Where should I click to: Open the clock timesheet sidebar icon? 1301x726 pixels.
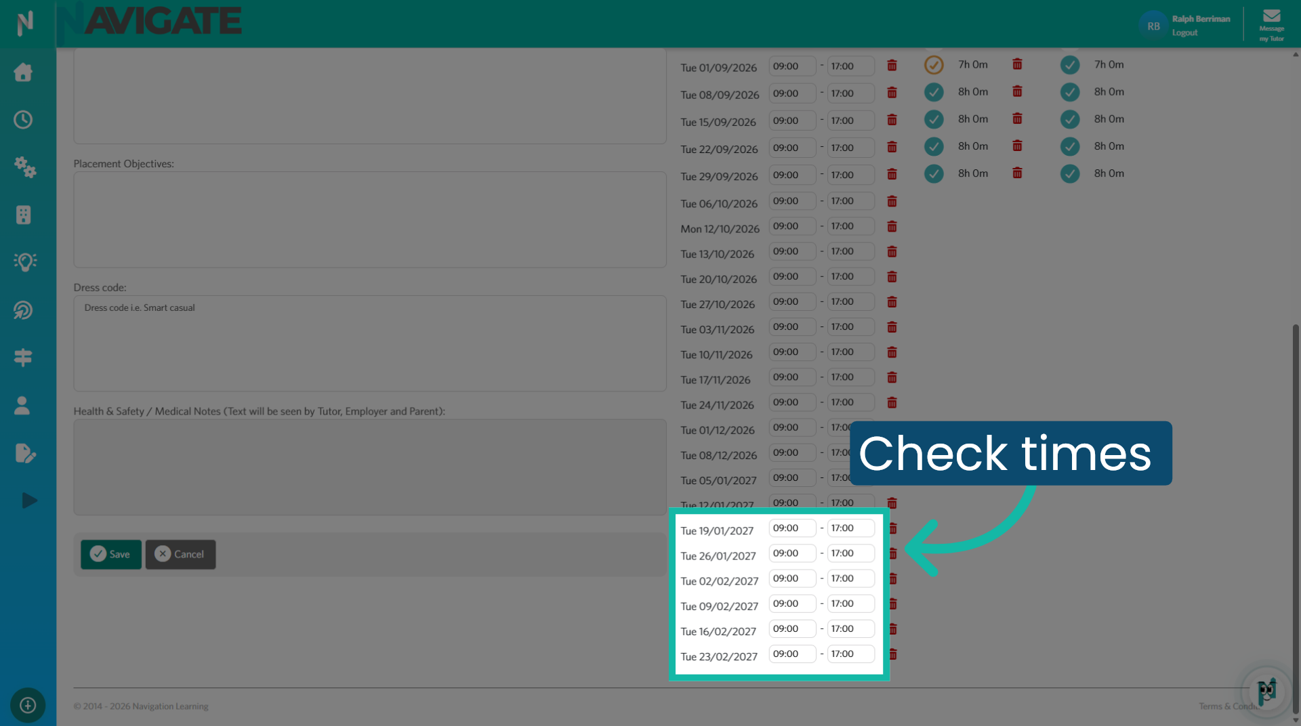click(23, 120)
